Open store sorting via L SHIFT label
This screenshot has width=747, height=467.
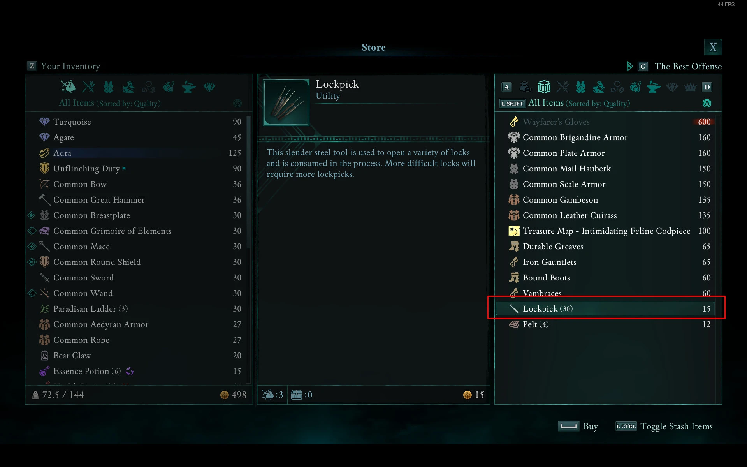tap(512, 103)
